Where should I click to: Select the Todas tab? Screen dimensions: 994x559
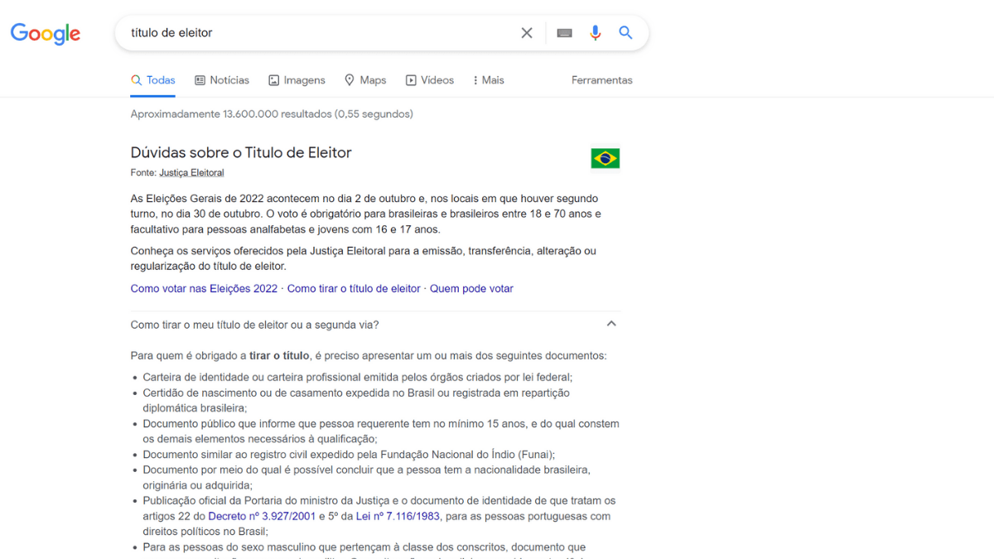point(153,80)
